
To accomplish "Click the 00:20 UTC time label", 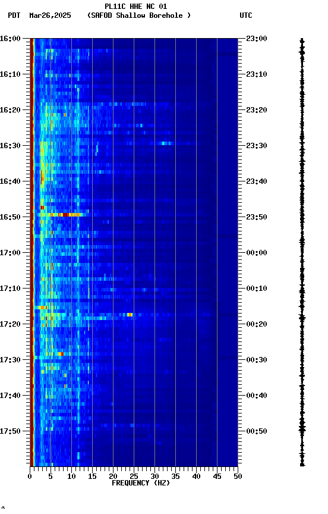I will tap(257, 324).
